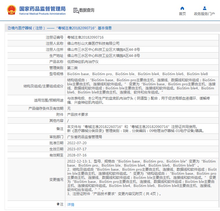Click the home icon above 首页
Viewport: 220px width, 211px height.
(x=182, y=8)
